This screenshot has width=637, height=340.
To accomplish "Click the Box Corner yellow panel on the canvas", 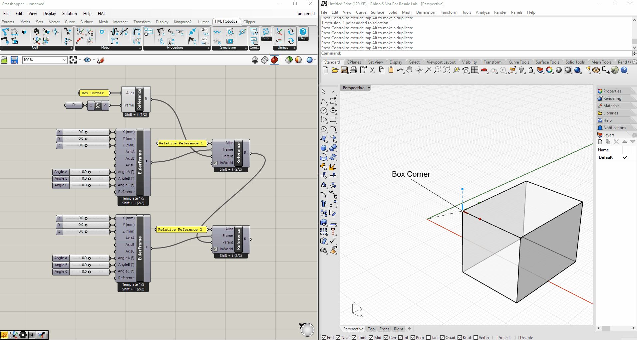I will coord(94,93).
